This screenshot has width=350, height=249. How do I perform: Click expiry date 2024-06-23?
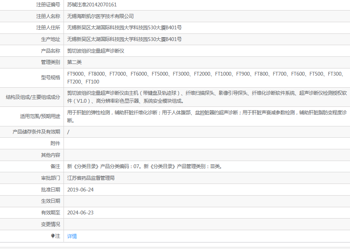coord(80,213)
